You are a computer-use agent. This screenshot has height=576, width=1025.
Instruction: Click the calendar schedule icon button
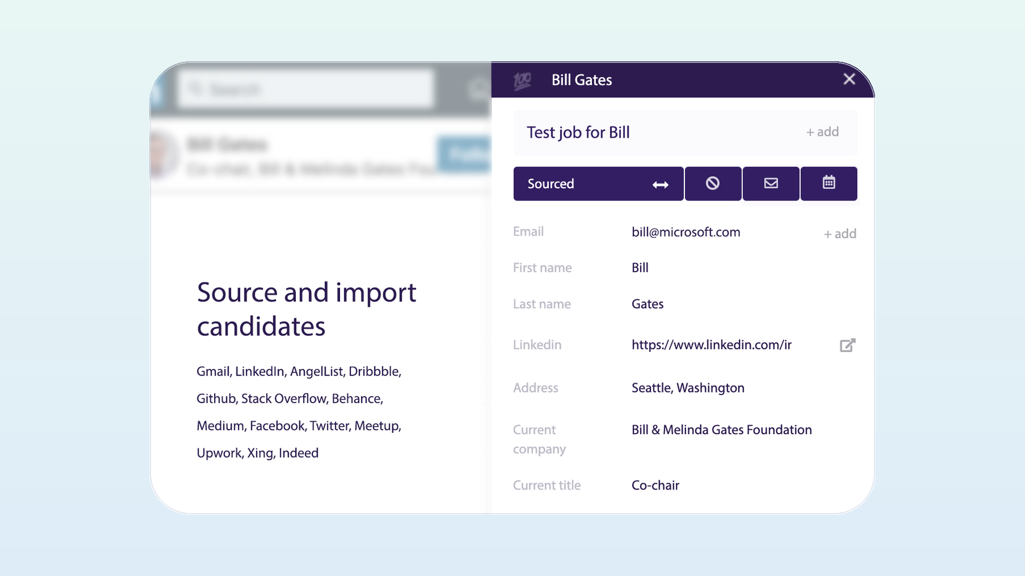pyautogui.click(x=829, y=183)
